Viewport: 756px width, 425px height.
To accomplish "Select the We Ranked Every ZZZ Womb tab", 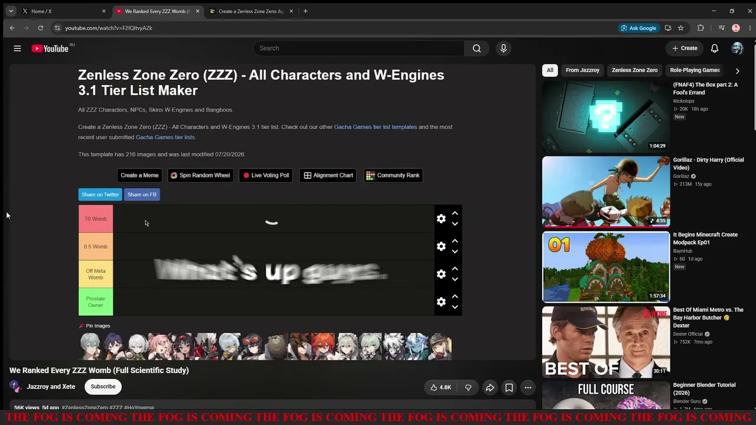I will [x=157, y=11].
